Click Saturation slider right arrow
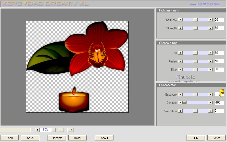 point(210,111)
